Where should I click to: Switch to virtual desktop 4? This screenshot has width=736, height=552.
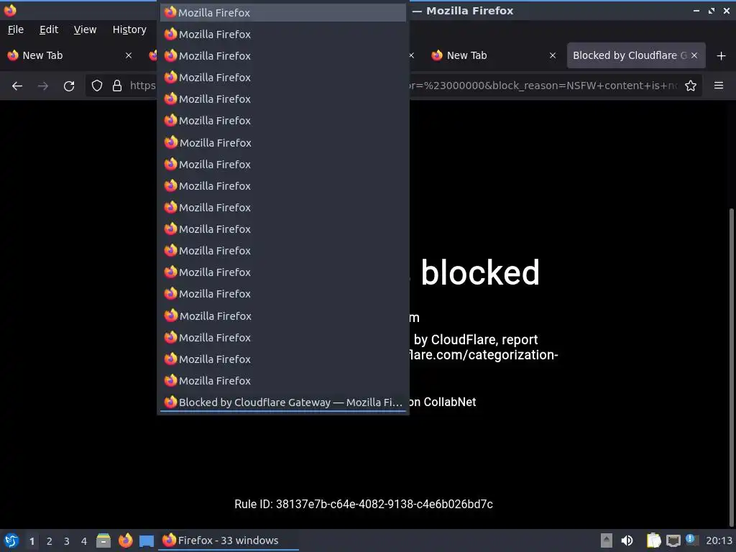pyautogui.click(x=84, y=541)
